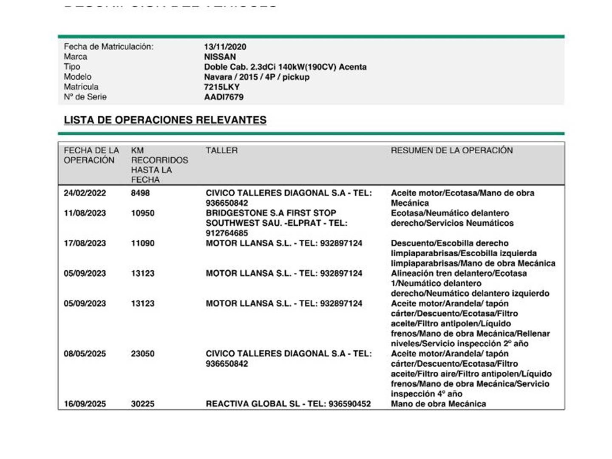Click the 8498 kilometers entry

point(140,193)
